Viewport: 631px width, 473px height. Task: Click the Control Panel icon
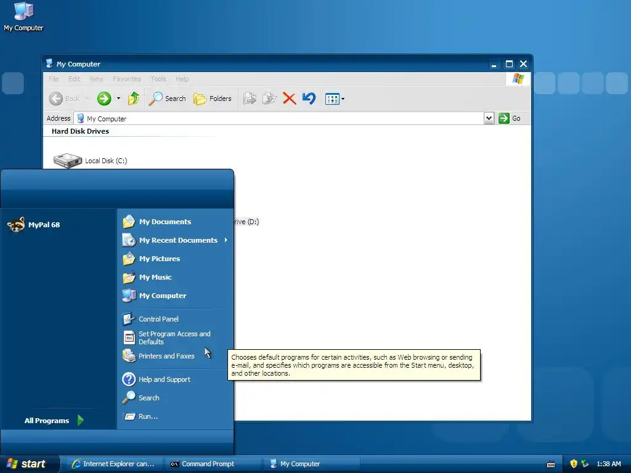[129, 319]
